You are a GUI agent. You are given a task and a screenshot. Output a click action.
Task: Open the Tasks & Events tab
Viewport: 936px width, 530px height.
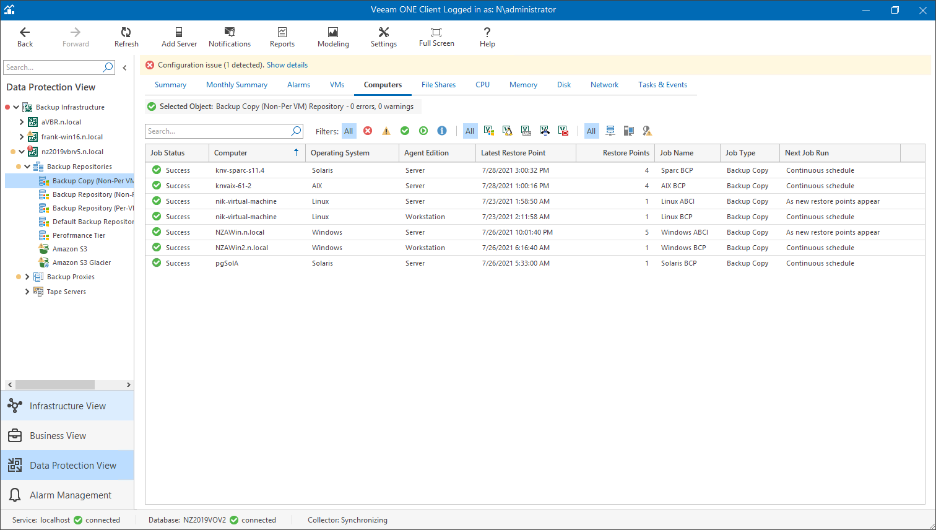(662, 85)
